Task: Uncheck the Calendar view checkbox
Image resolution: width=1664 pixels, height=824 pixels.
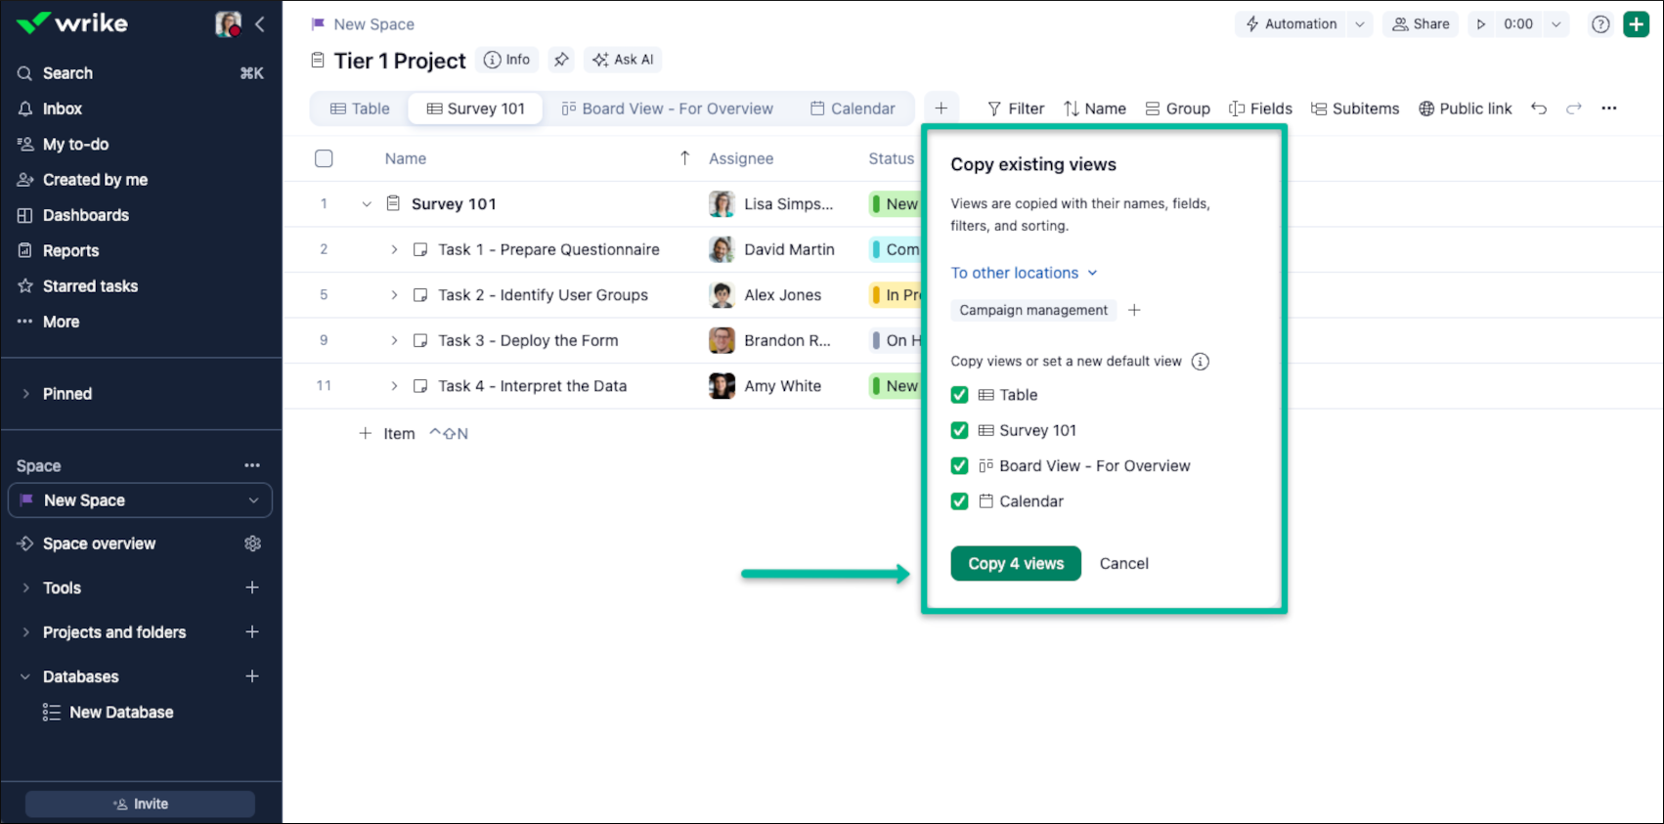Action: click(959, 501)
